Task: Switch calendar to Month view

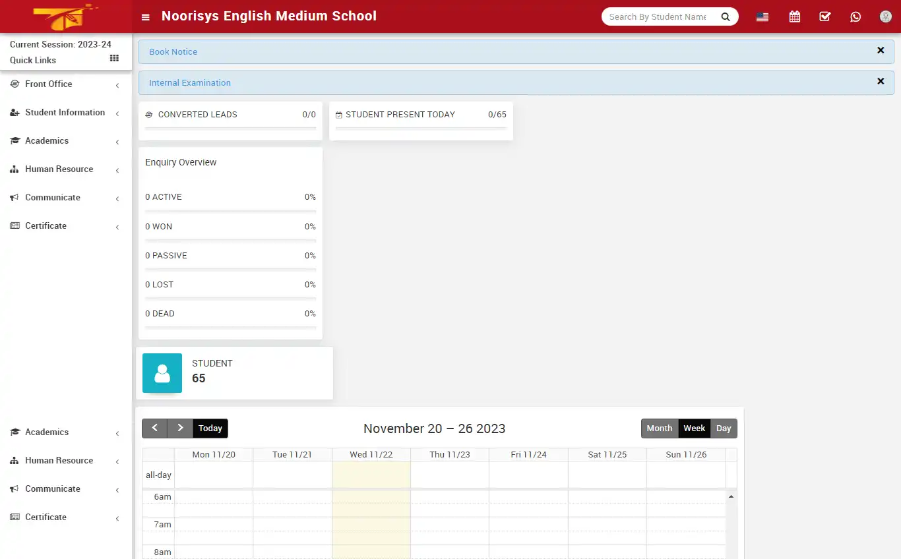Action: (x=659, y=428)
